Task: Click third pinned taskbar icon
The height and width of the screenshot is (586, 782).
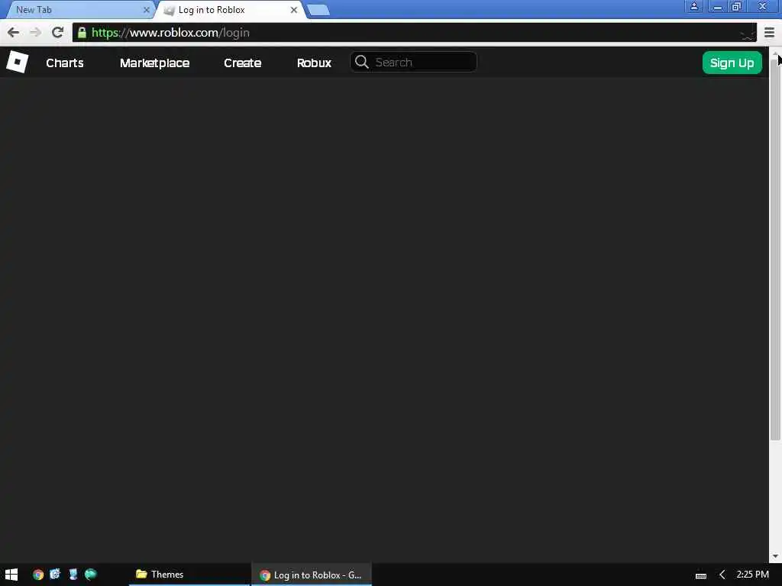Action: (73, 575)
